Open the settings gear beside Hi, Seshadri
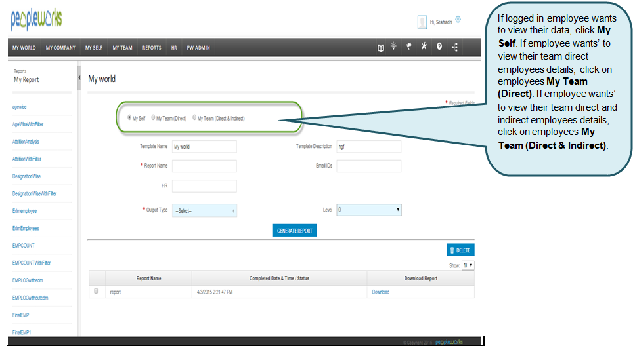635x348 pixels. [458, 20]
